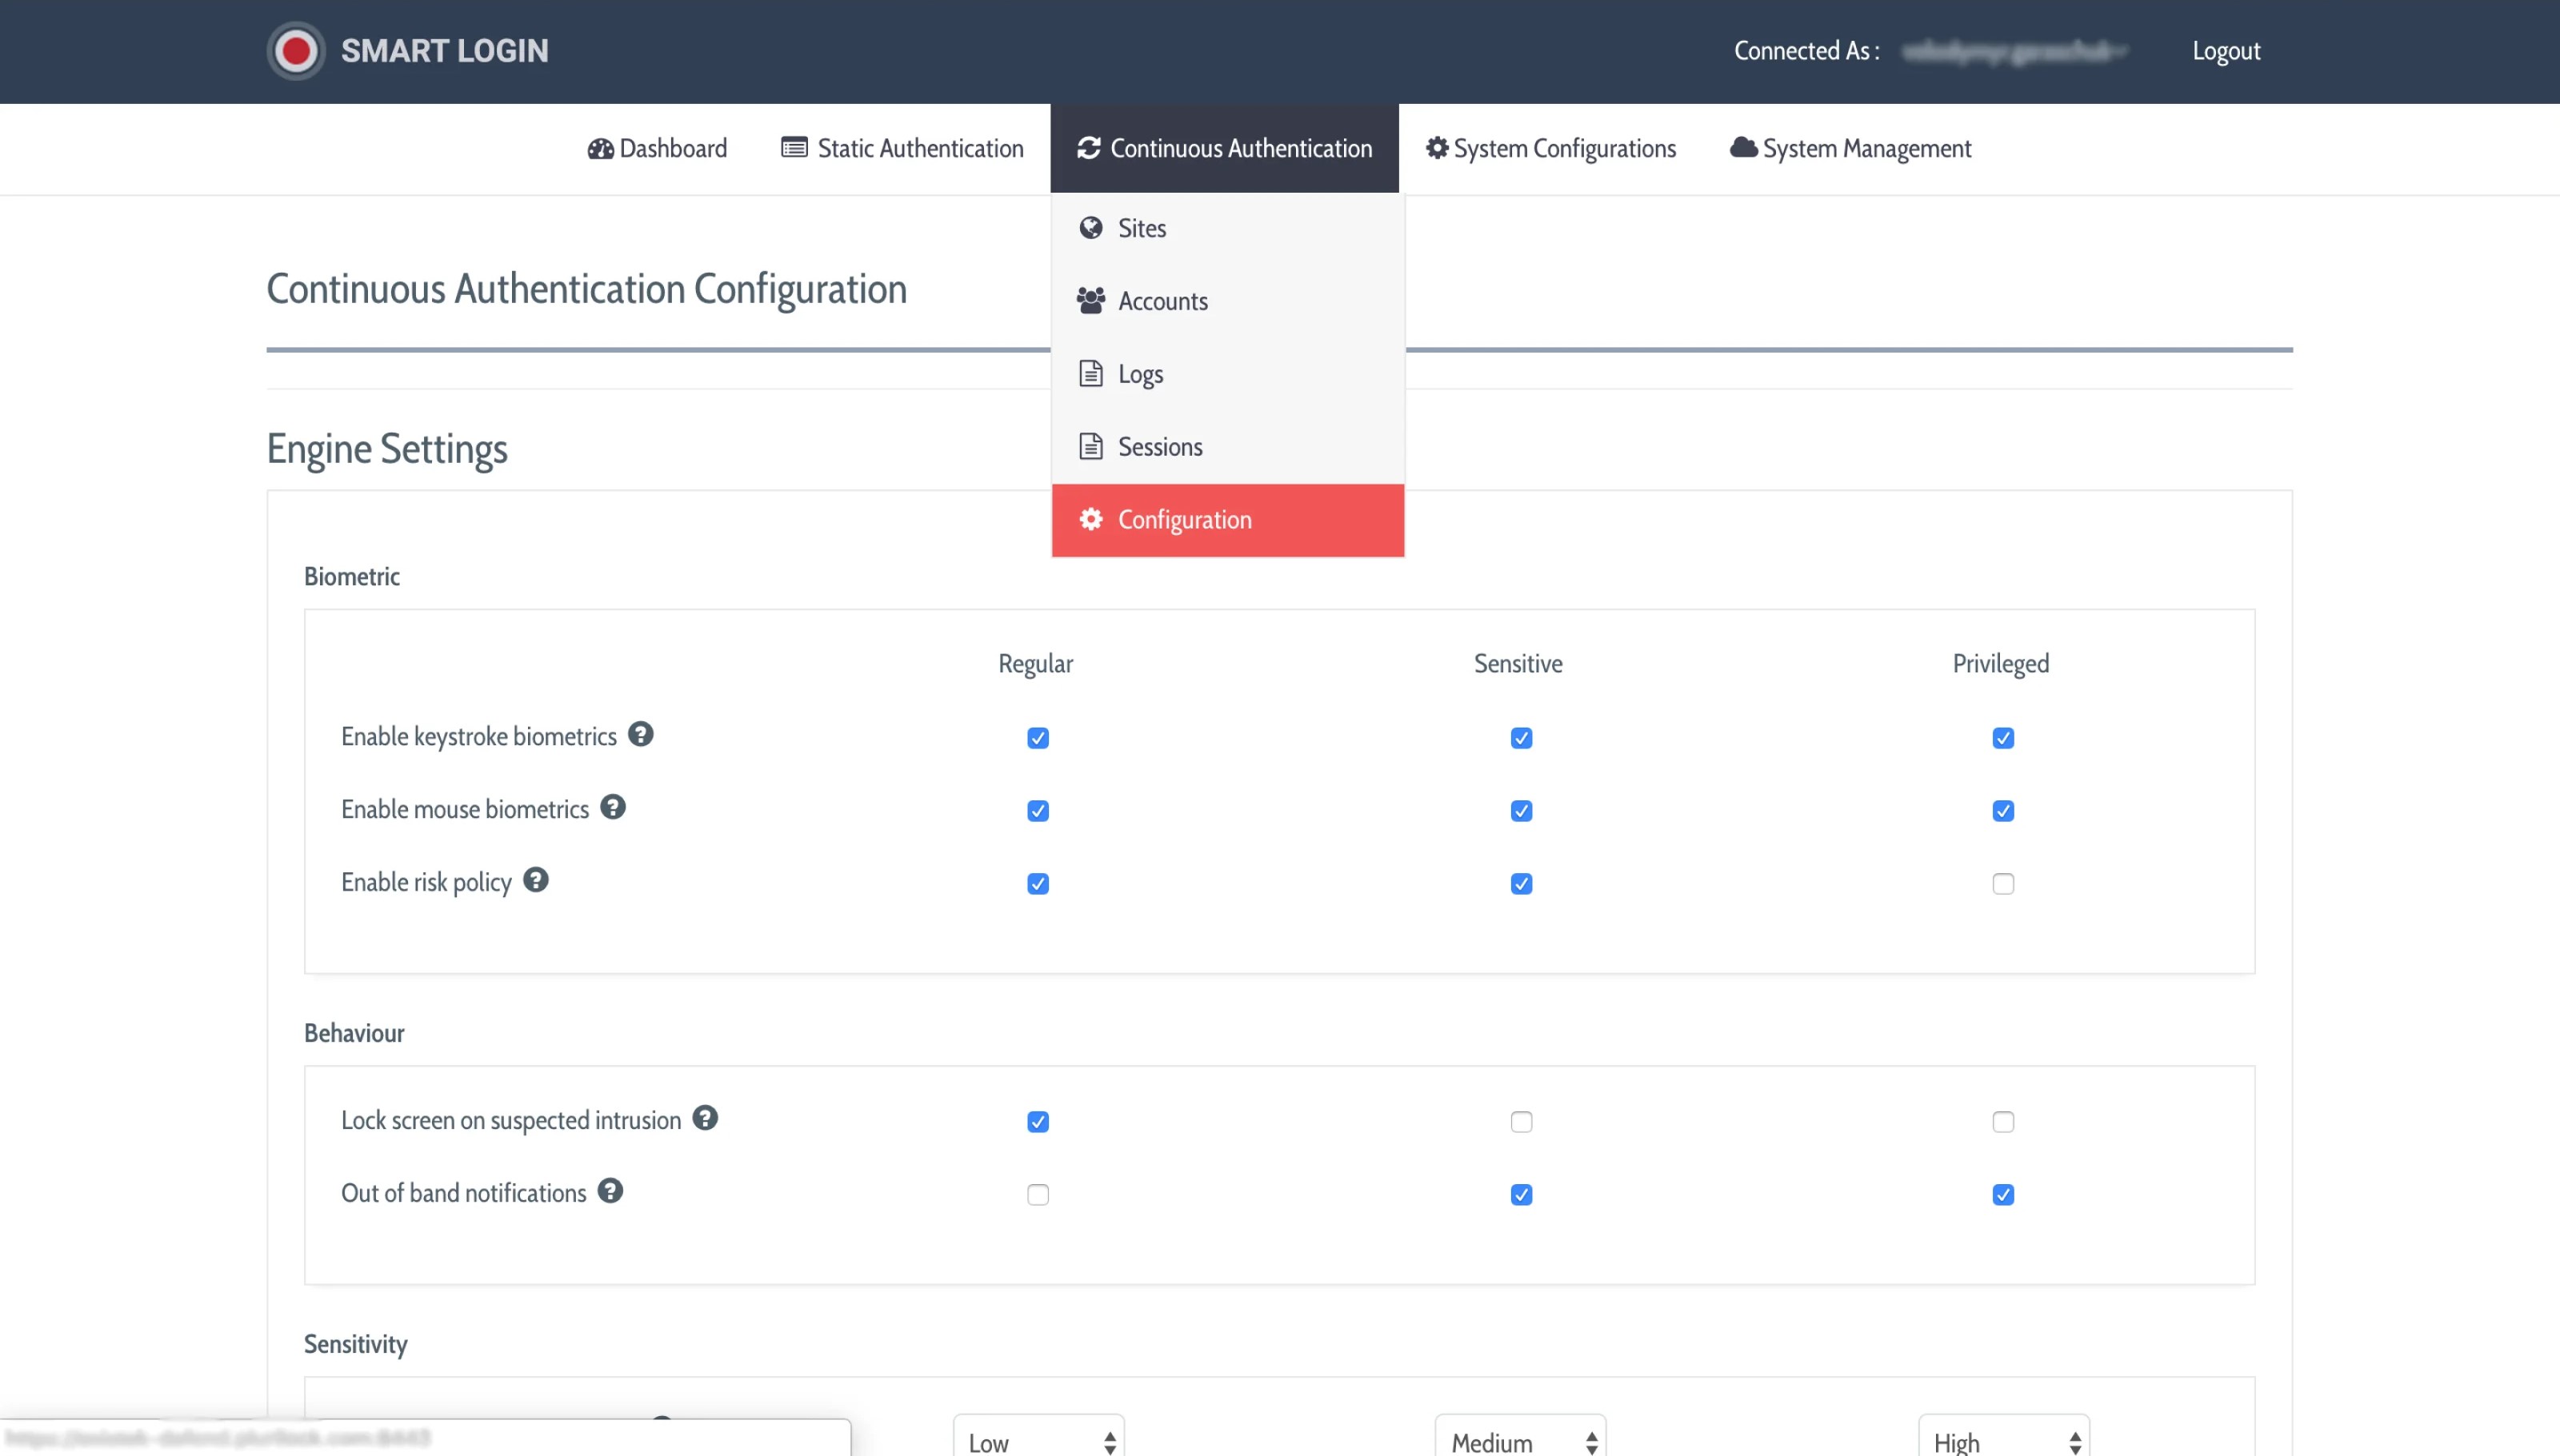The image size is (2560, 1456).
Task: Open the Medium sensitivity dropdown
Action: click(1521, 1441)
